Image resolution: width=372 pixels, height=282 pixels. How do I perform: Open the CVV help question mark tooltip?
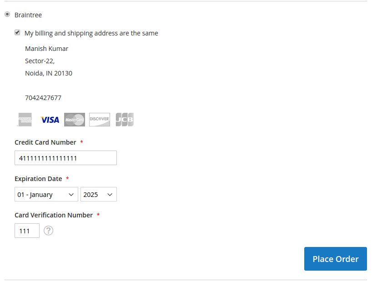point(49,231)
